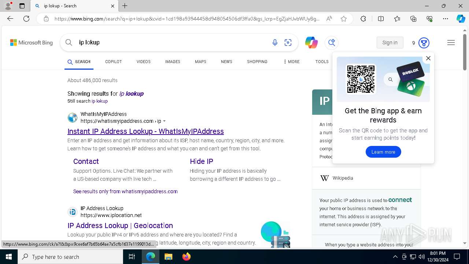469x264 pixels.
Task: Close the Bing app rewards popup
Action: pos(428,58)
